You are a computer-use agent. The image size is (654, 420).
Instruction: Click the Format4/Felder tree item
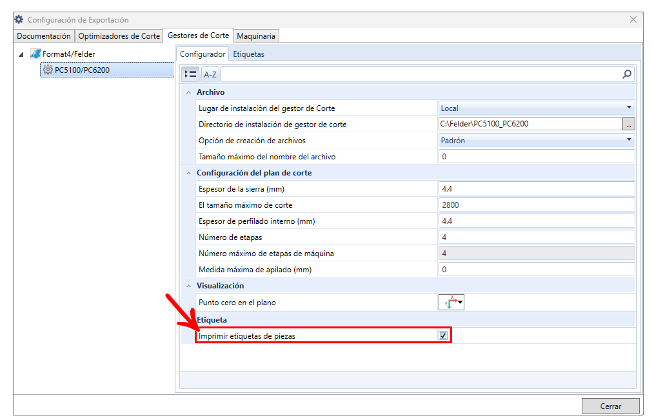click(x=68, y=54)
